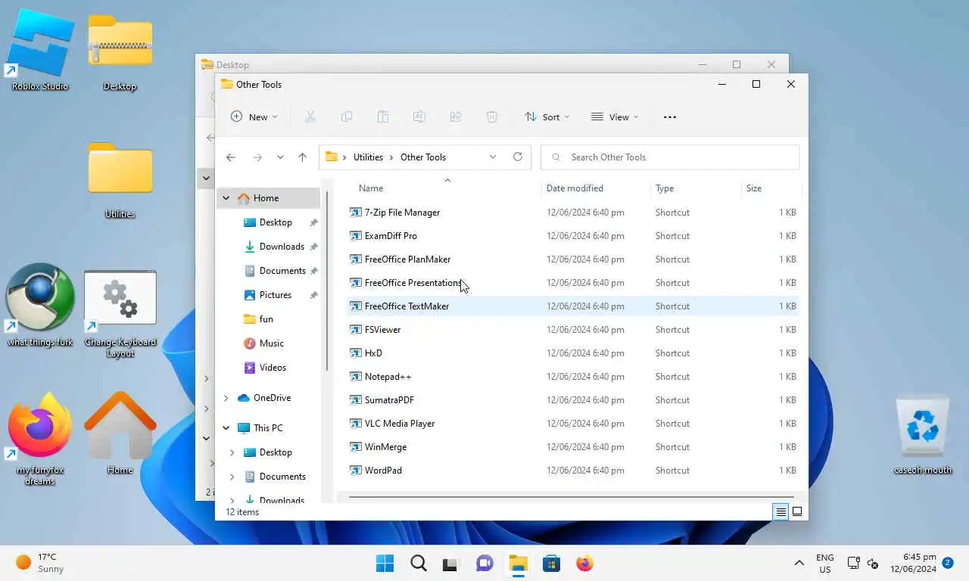The width and height of the screenshot is (969, 581).
Task: Click the horizontal scrollbar in file list
Action: 572,497
